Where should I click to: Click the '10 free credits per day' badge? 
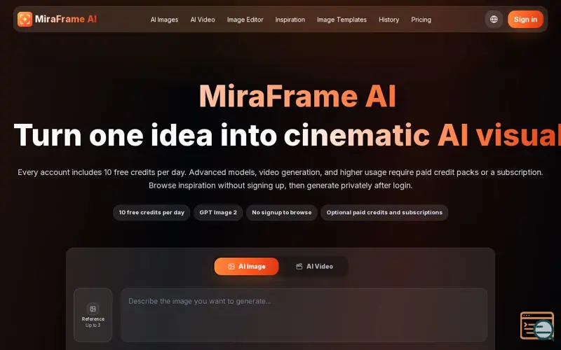pos(151,213)
